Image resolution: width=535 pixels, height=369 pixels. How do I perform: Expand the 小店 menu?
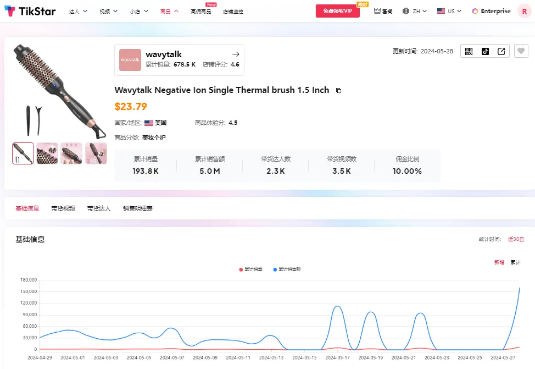tap(139, 12)
